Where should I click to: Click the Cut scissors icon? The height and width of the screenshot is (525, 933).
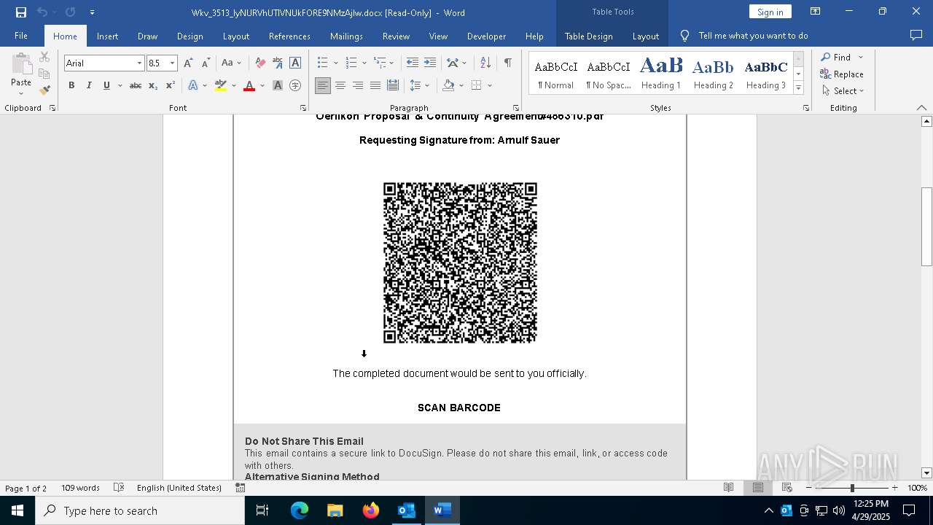pyautogui.click(x=44, y=57)
